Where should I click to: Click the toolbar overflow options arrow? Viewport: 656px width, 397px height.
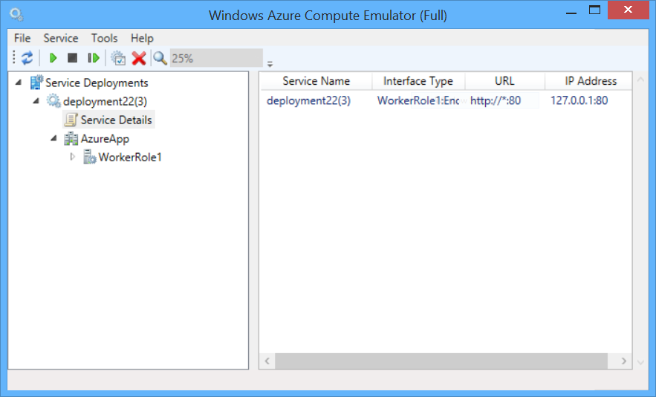coord(270,63)
